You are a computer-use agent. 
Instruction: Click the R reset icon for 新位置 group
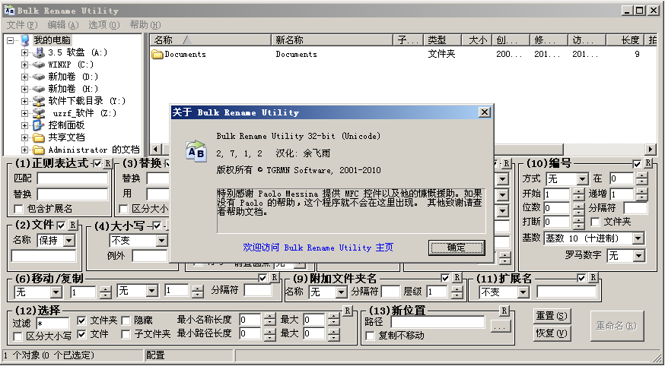coord(504,311)
